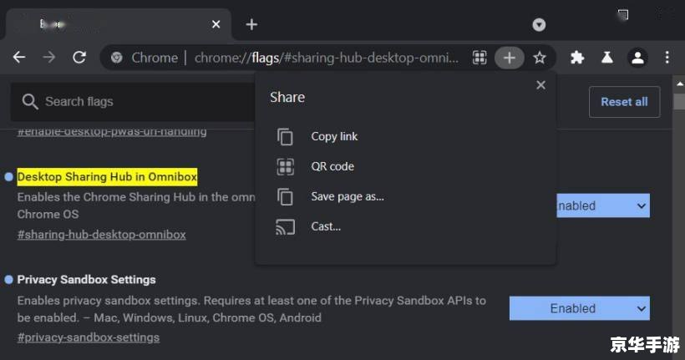Screen dimensions: 685x360
Task: Click the sharing hub plus button in omnibox
Action: [x=510, y=58]
